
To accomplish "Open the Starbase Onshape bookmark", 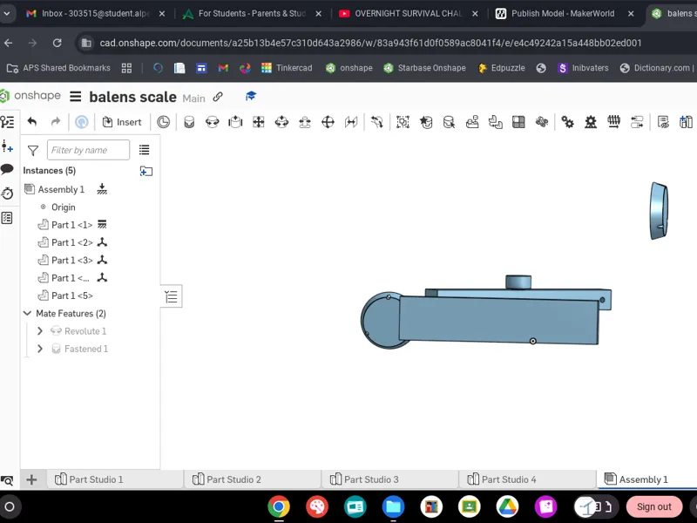I will pyautogui.click(x=425, y=68).
